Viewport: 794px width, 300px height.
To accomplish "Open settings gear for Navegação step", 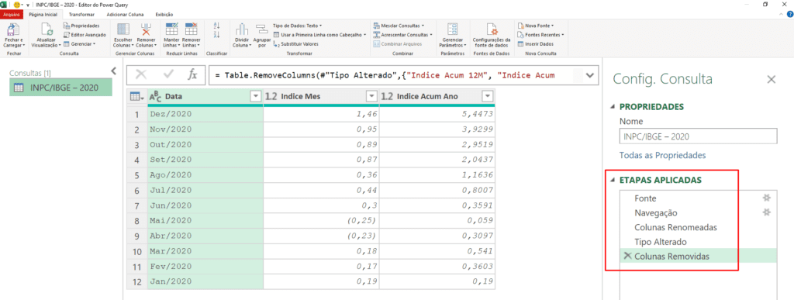I will [x=767, y=212].
